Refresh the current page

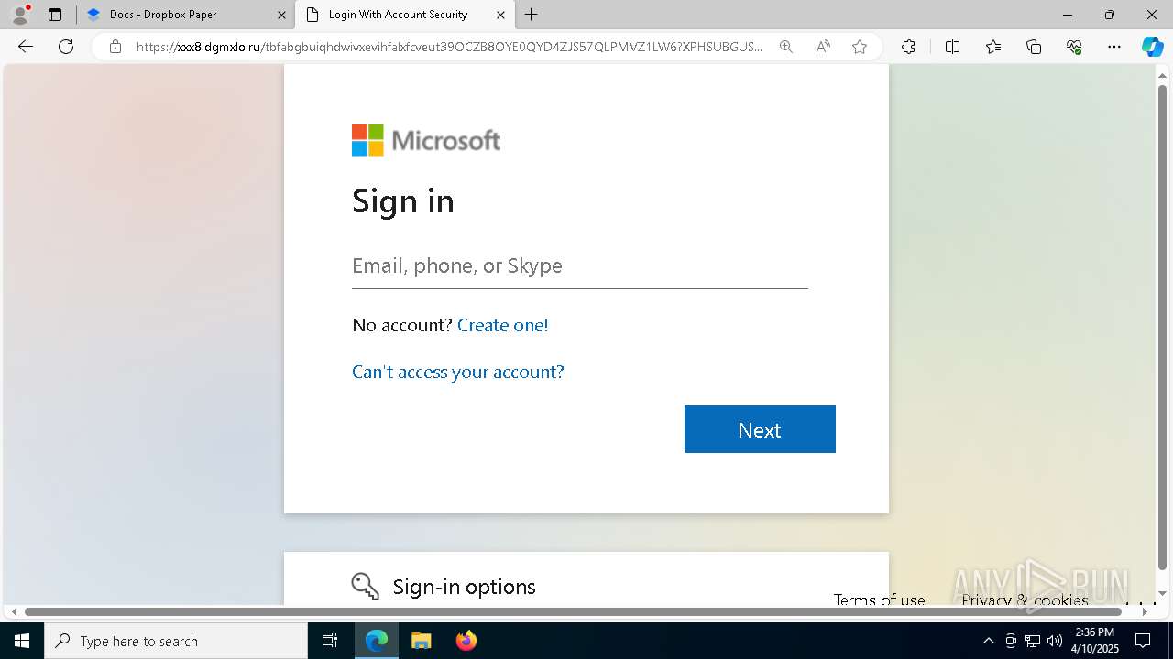pyautogui.click(x=66, y=47)
